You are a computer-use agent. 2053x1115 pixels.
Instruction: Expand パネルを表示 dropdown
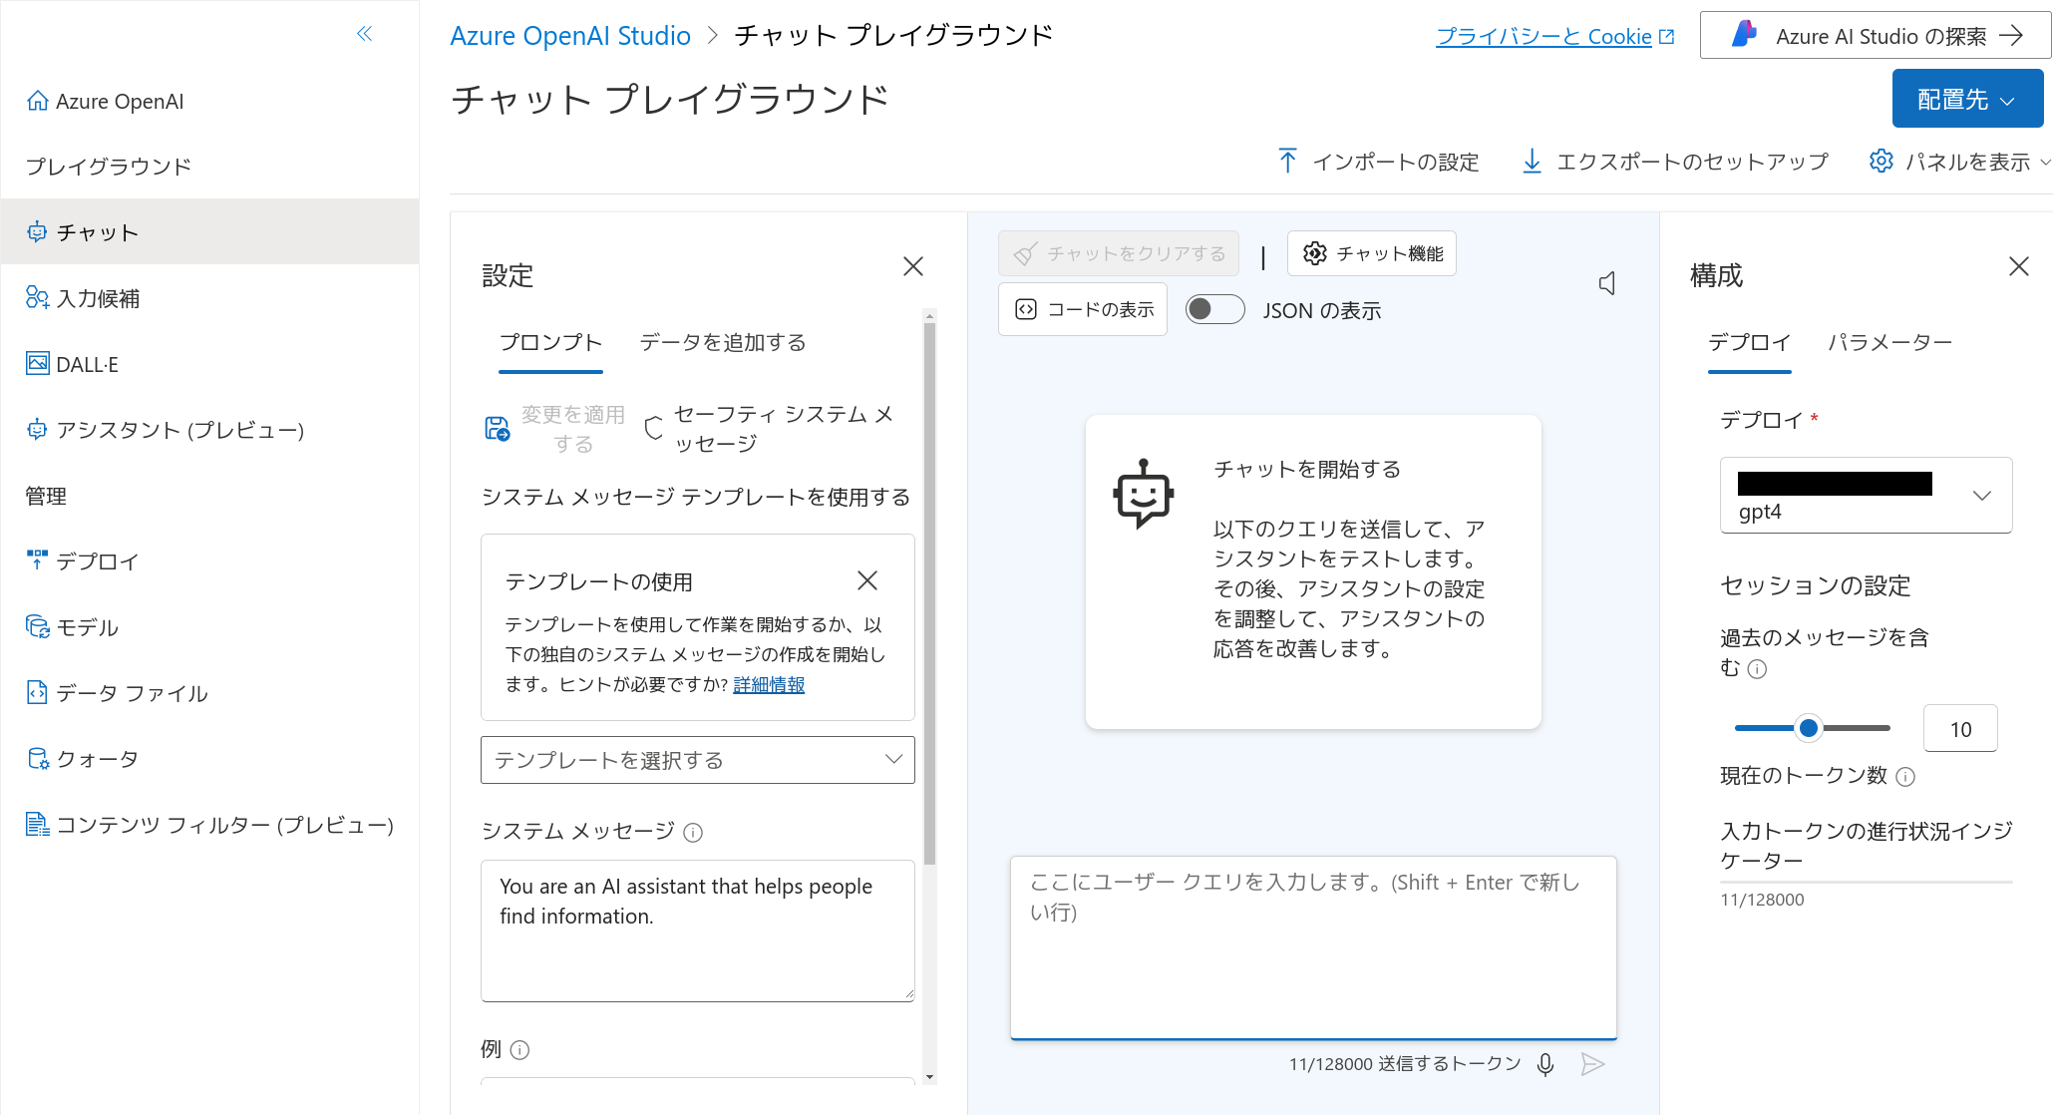(1959, 162)
